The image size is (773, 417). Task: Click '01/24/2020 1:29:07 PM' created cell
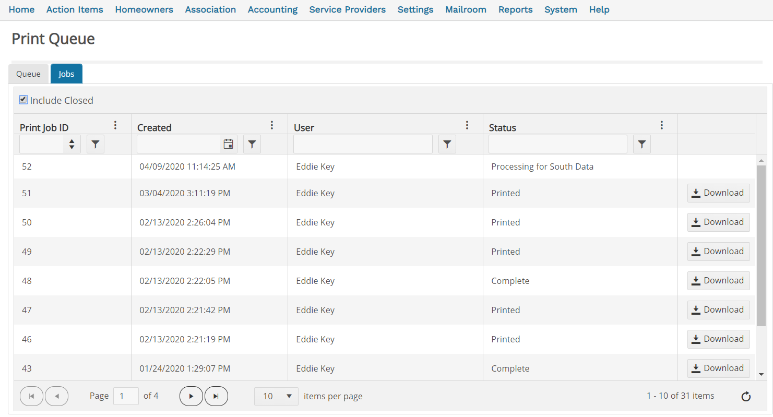click(x=209, y=368)
